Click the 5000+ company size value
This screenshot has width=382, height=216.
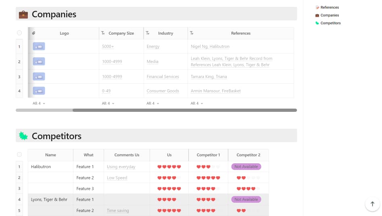point(108,46)
